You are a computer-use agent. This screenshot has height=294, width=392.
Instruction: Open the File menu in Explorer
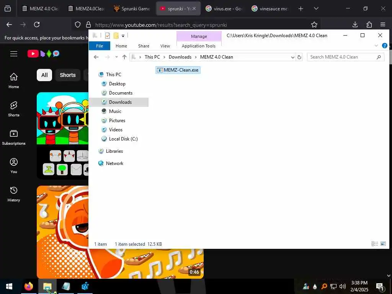click(100, 46)
